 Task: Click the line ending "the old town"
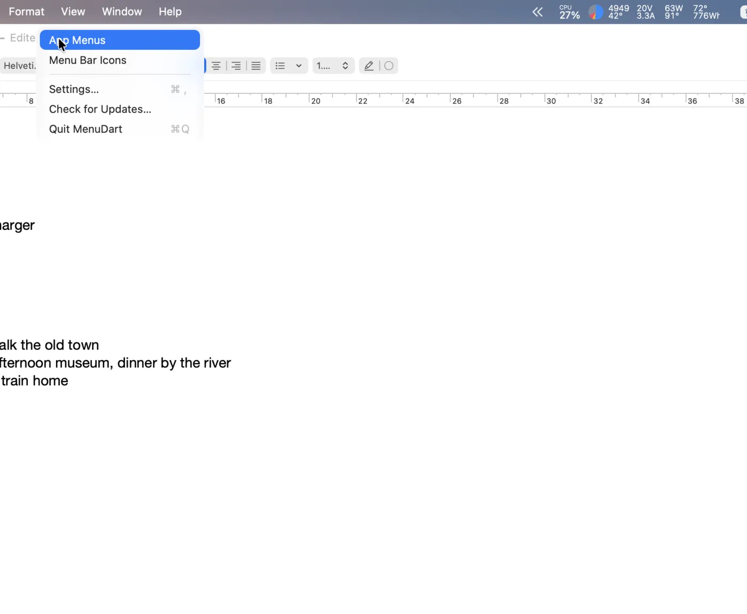(x=50, y=345)
